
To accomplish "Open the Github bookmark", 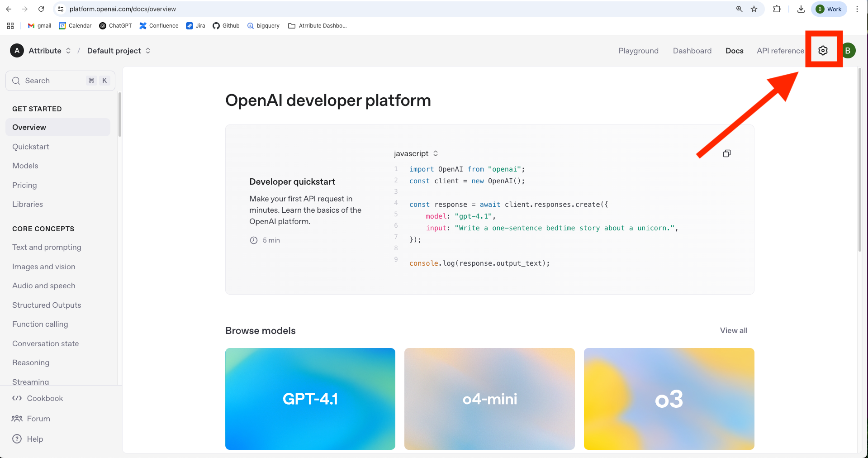I will [226, 26].
